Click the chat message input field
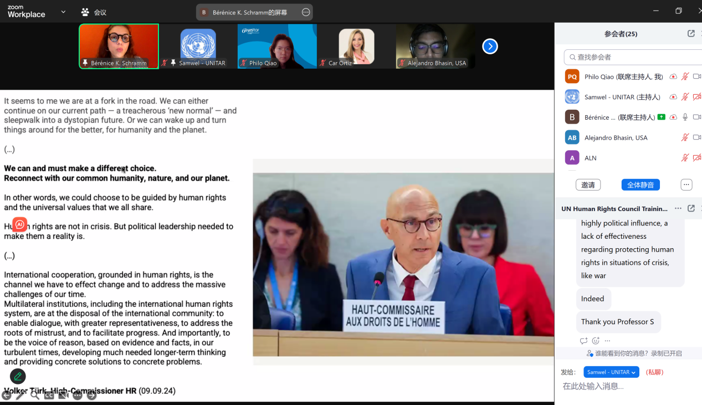 tap(626, 386)
